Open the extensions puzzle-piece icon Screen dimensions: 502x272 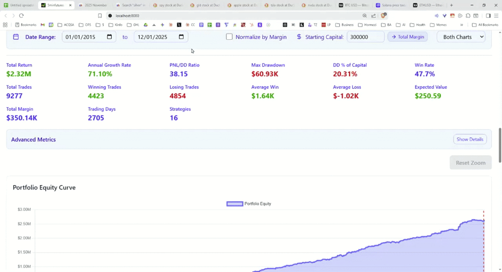click(x=468, y=15)
